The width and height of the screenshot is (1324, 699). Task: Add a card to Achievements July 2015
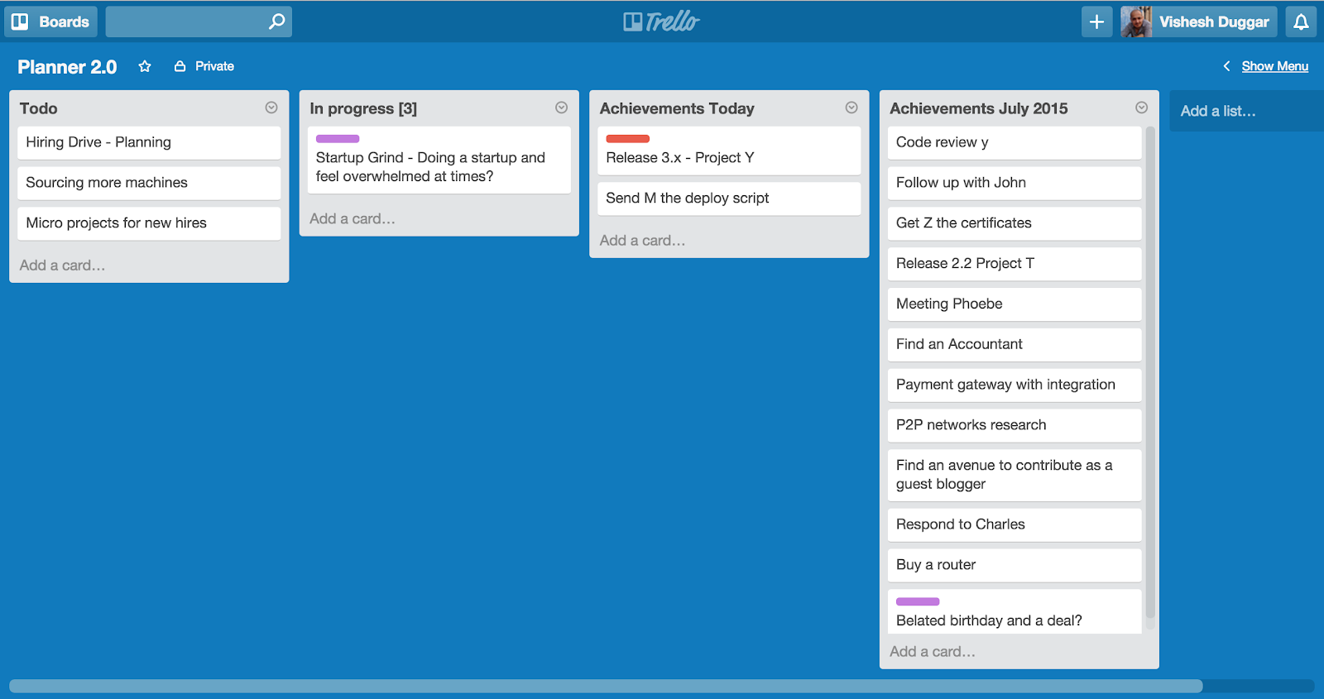(933, 652)
